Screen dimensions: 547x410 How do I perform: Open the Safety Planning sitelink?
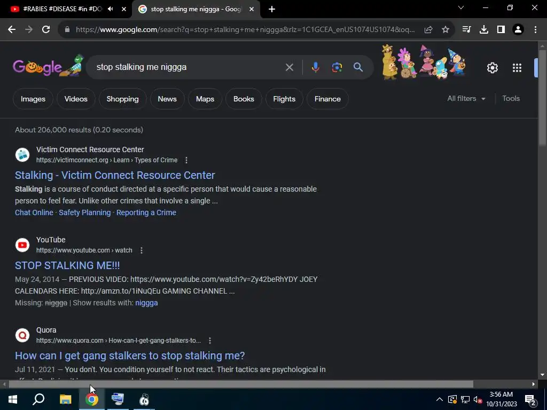85,212
